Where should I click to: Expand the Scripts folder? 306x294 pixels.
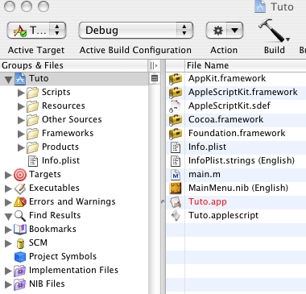[21, 93]
